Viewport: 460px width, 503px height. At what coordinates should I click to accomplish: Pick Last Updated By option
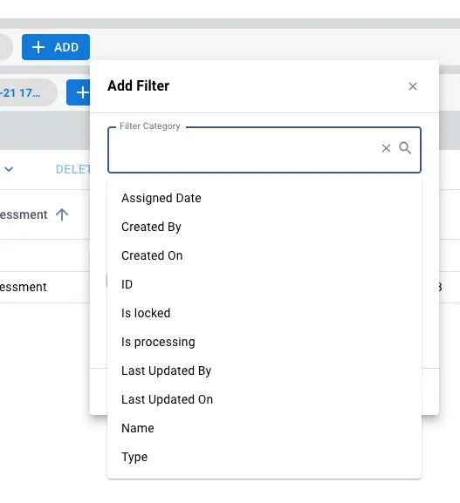coord(264,370)
